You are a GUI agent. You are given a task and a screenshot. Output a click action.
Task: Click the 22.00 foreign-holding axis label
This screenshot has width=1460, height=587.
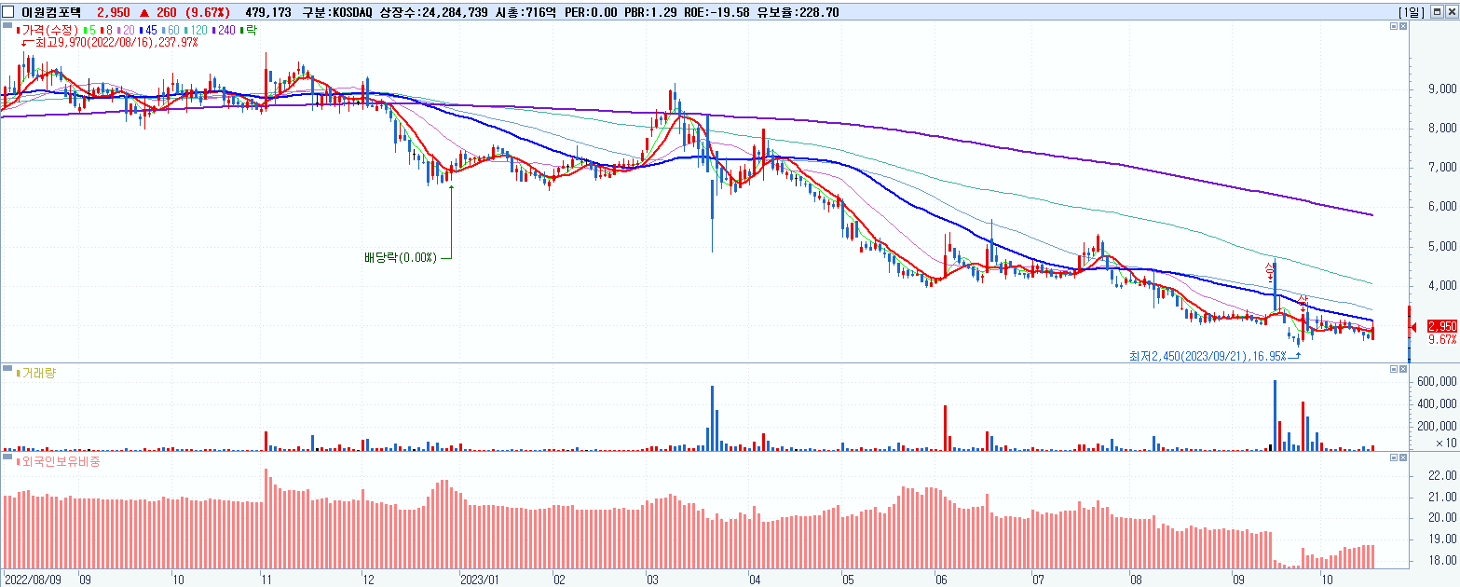point(1442,476)
